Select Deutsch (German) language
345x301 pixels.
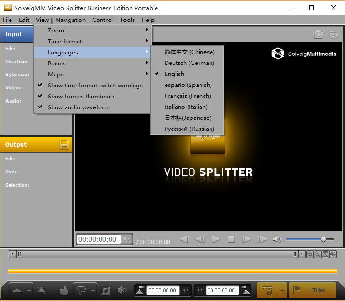coord(189,63)
